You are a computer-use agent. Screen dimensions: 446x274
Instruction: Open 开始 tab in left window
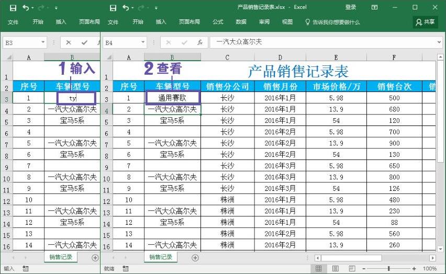point(38,22)
